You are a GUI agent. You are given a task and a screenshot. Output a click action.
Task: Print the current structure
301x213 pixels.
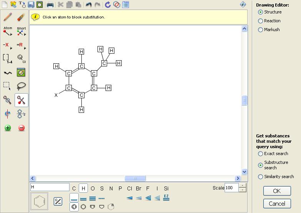[x=50, y=5]
